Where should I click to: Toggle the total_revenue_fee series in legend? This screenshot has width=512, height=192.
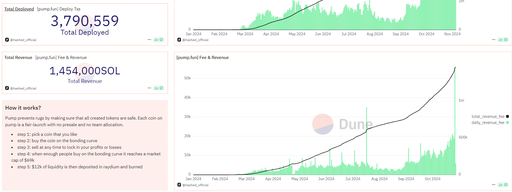[x=488, y=117]
